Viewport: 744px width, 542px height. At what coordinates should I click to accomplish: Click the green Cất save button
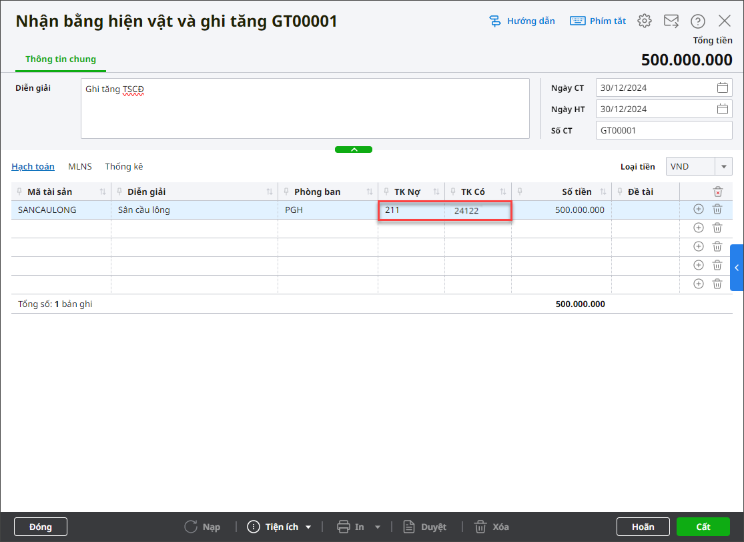pos(703,527)
